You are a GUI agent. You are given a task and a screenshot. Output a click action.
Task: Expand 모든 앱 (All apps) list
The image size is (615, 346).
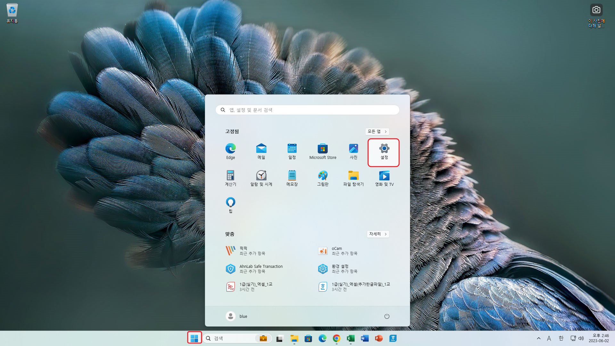[377, 131]
